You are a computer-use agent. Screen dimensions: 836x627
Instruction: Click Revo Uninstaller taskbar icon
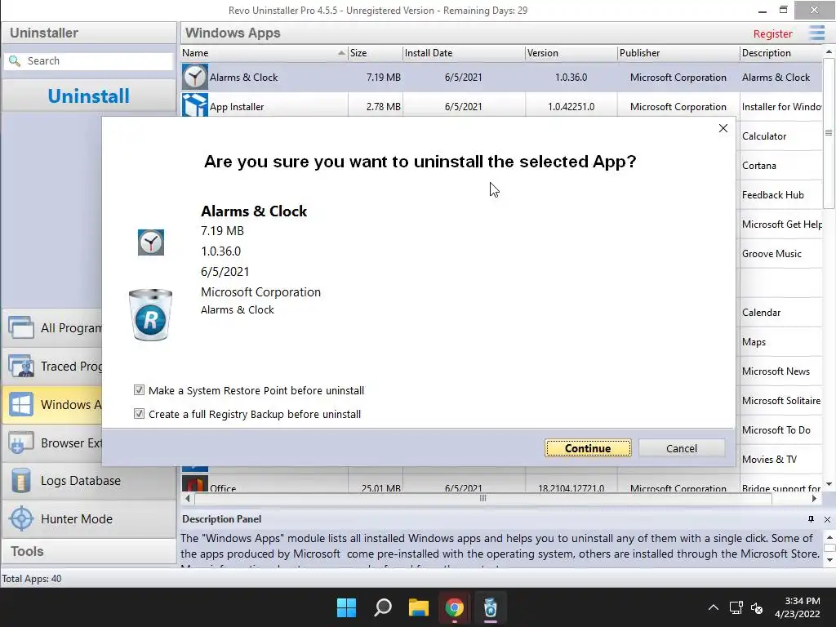click(x=490, y=607)
